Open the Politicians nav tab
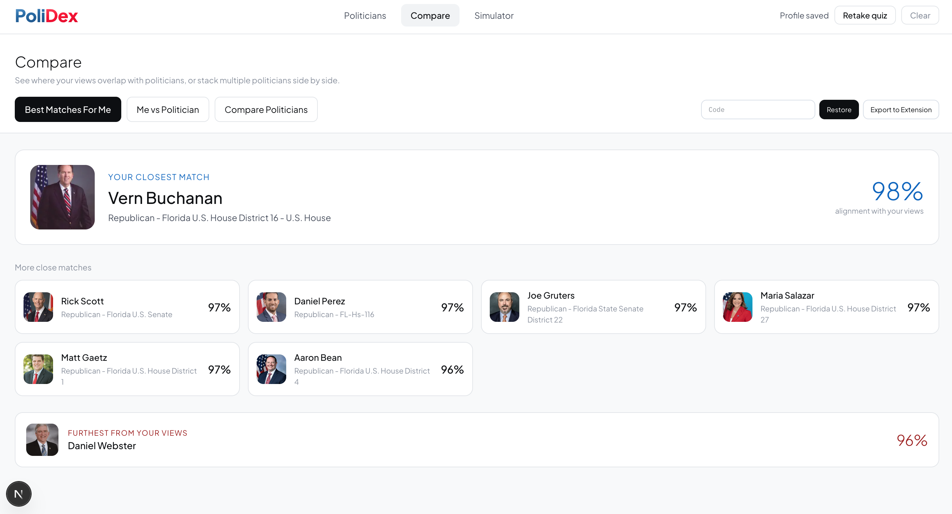Viewport: 952px width, 514px height. click(365, 15)
